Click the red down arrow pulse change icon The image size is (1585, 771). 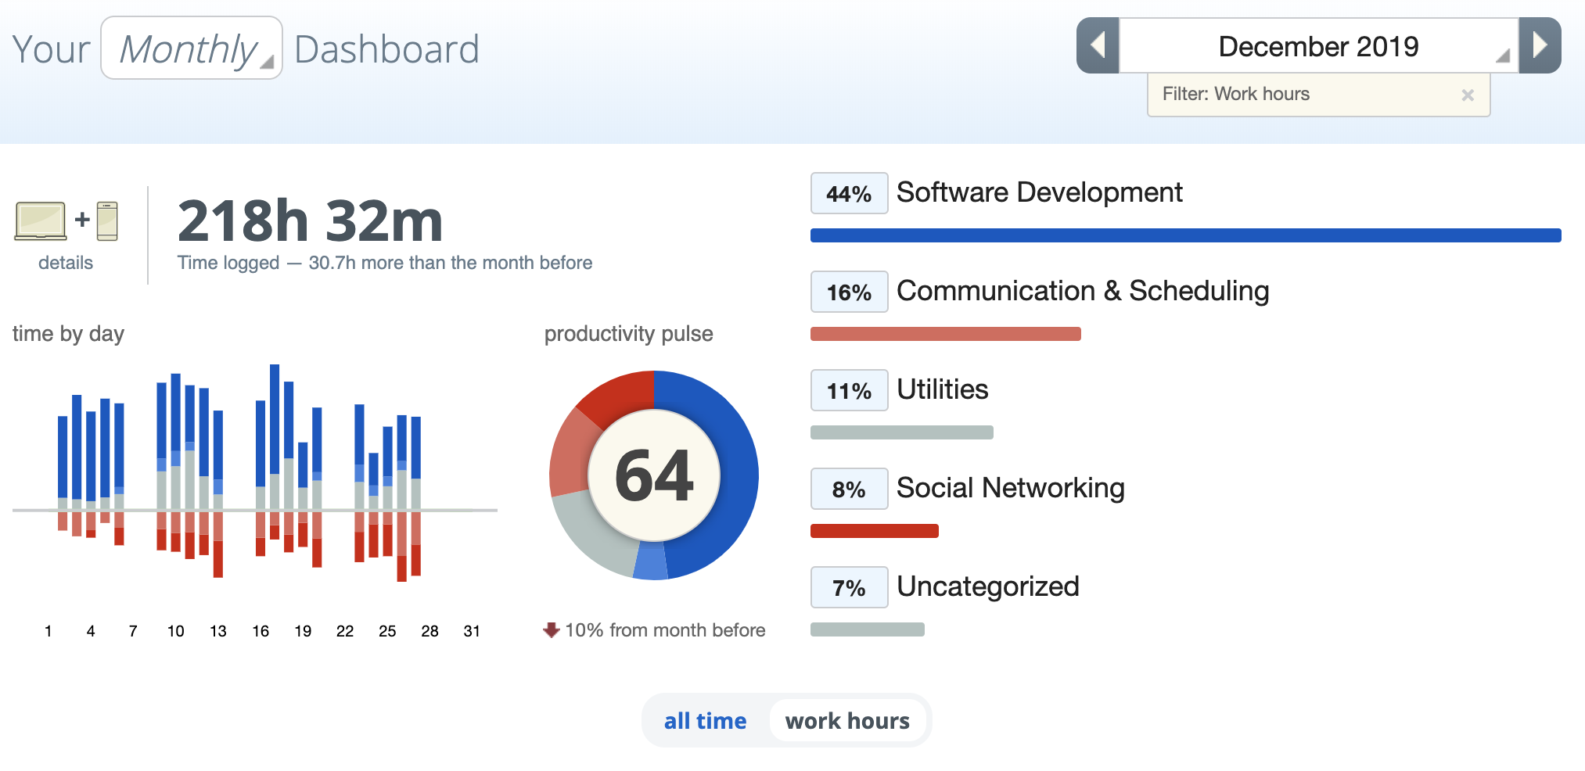point(552,630)
